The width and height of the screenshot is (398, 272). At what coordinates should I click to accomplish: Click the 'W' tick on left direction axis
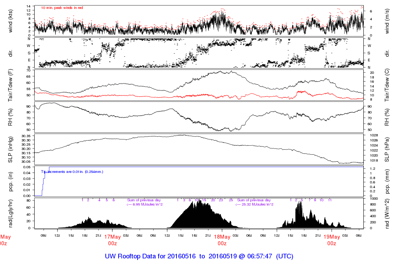(29, 46)
